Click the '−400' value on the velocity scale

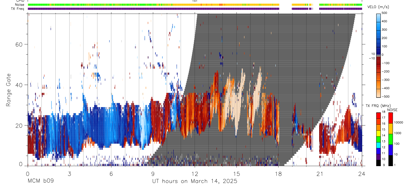click(x=386, y=88)
